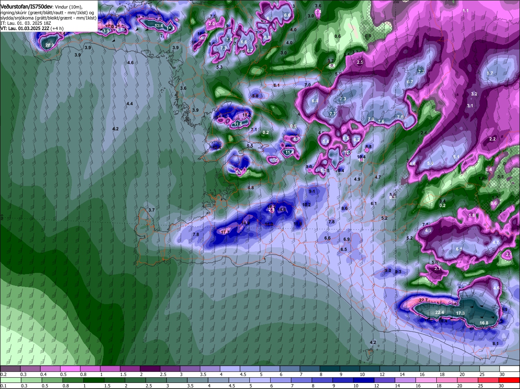Image resolution: width=520 pixels, height=389 pixels.
Task: Click the 'rigning/skúrir' description line
Action: click(x=47, y=13)
